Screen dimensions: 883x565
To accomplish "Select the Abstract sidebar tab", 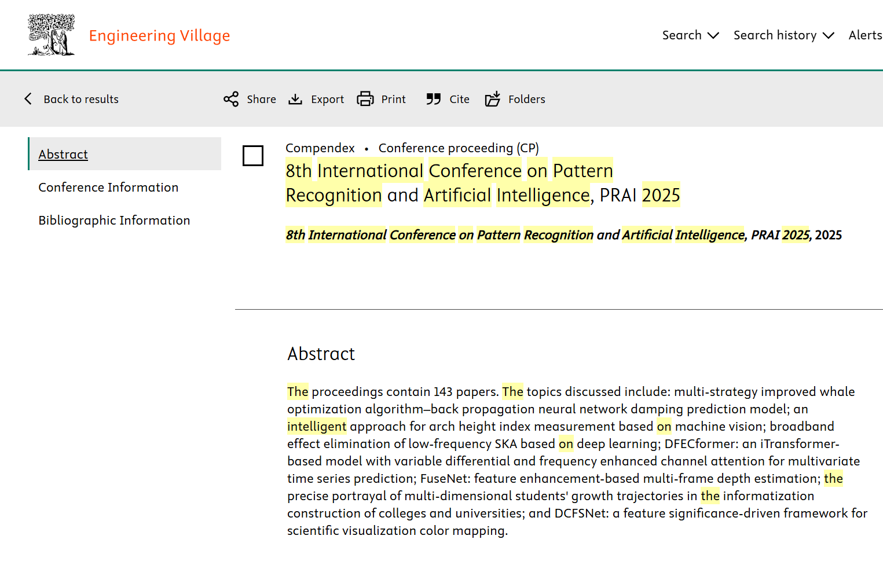I will 63,155.
